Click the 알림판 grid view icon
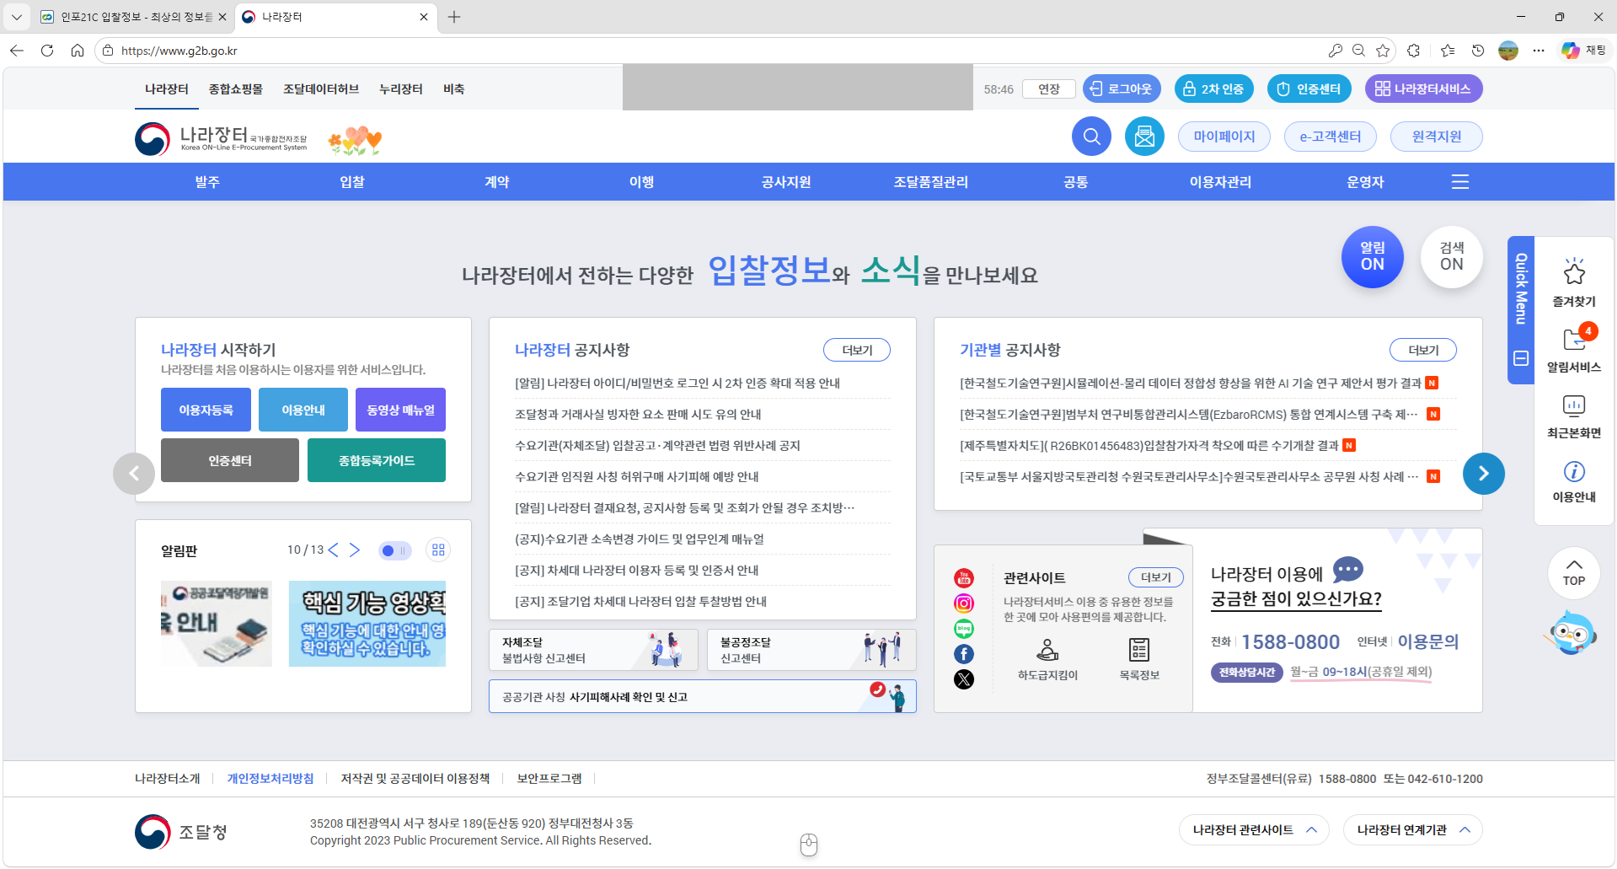The image size is (1617, 869). 438,550
